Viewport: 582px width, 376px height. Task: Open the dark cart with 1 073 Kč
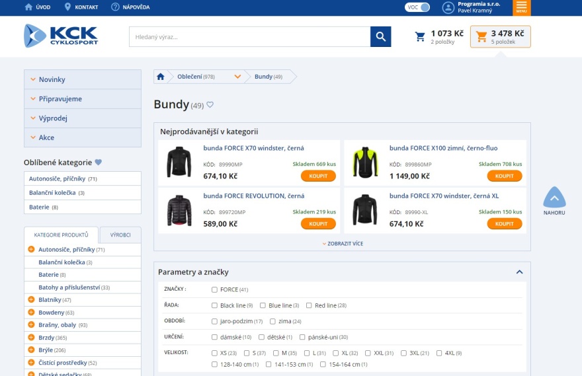point(439,37)
